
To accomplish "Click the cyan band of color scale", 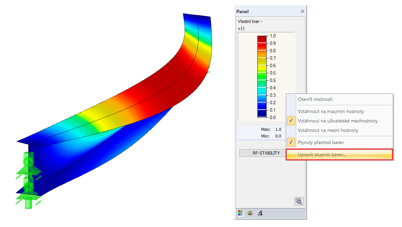I will [x=262, y=91].
